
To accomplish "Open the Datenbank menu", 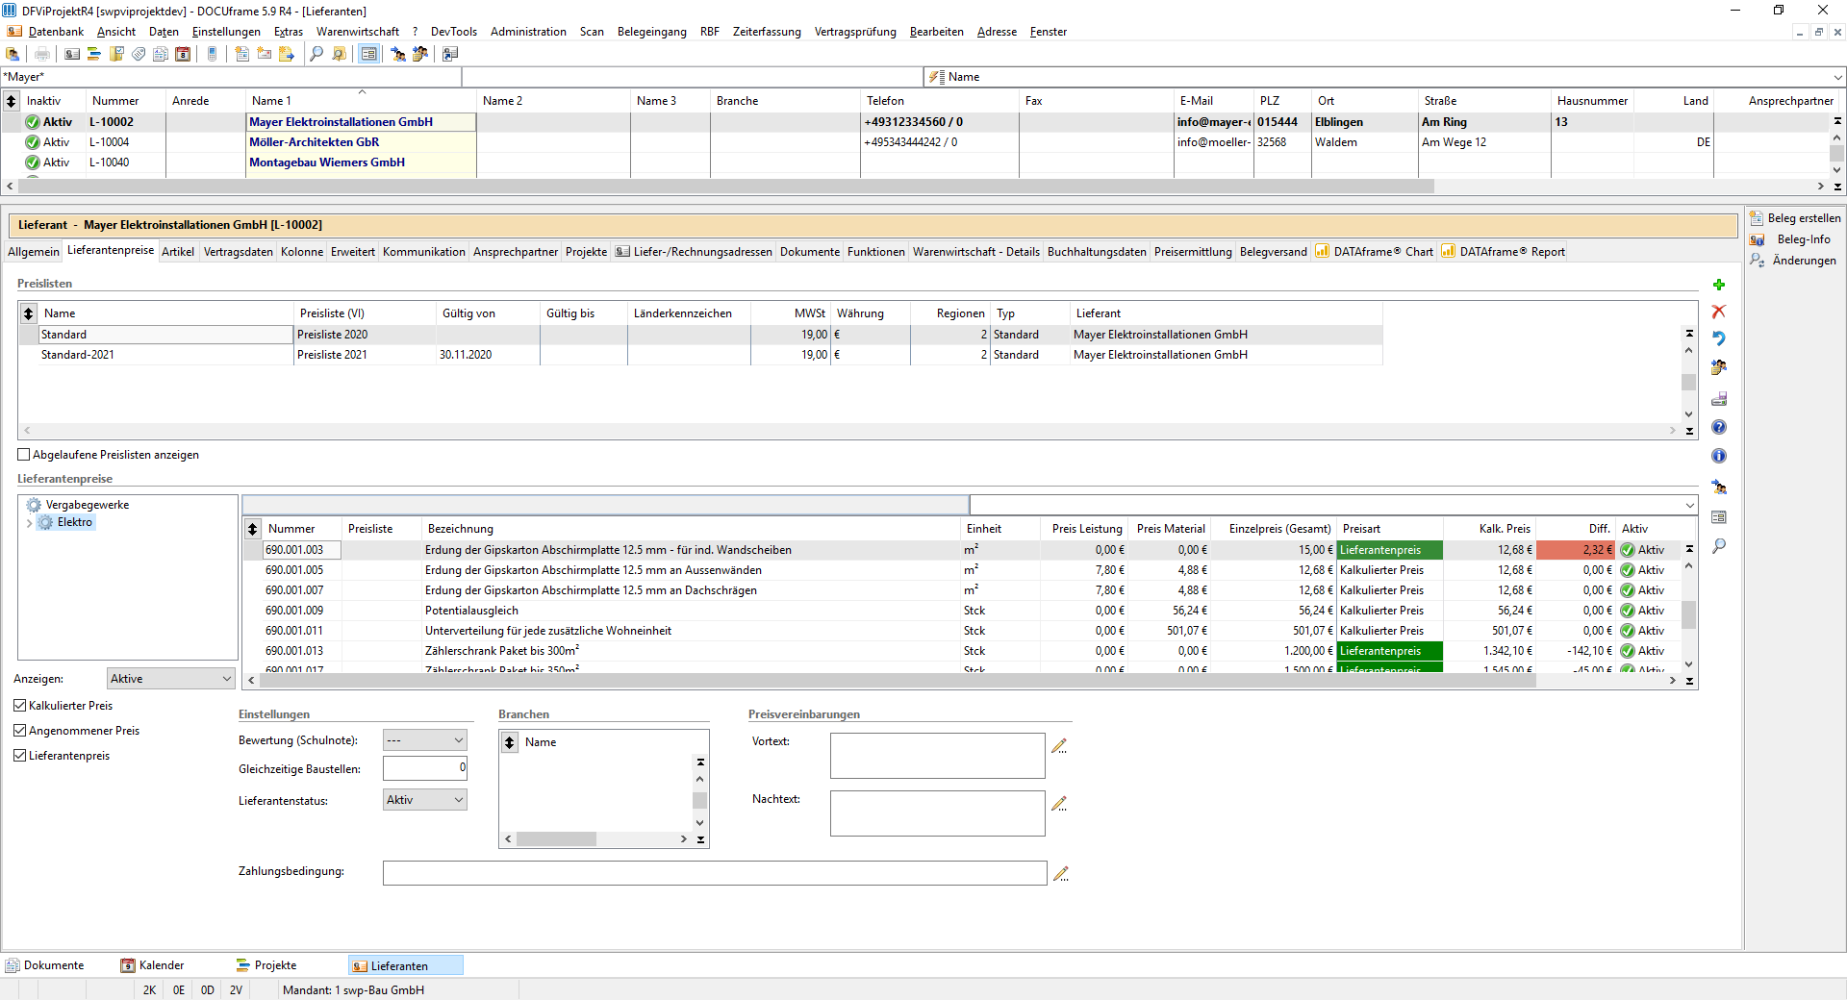I will pos(56,32).
